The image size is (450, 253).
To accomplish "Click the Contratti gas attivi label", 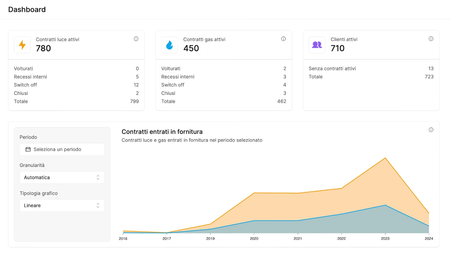I will [x=204, y=39].
